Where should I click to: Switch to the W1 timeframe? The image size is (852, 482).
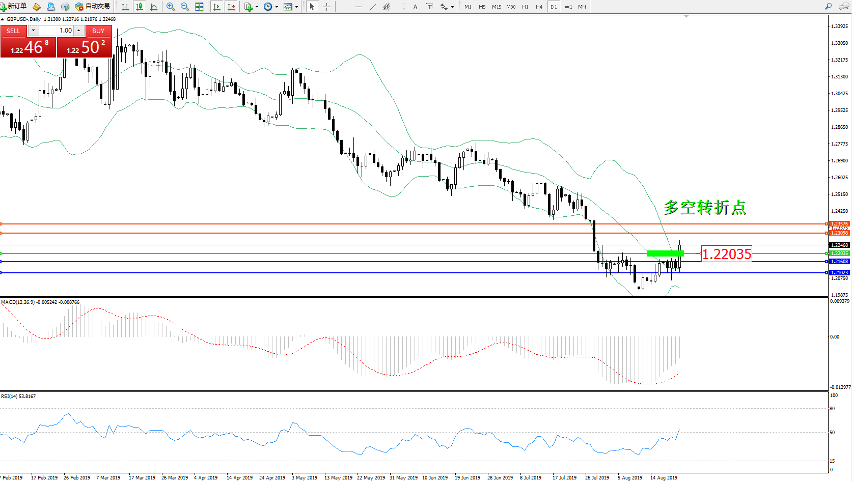pyautogui.click(x=568, y=7)
